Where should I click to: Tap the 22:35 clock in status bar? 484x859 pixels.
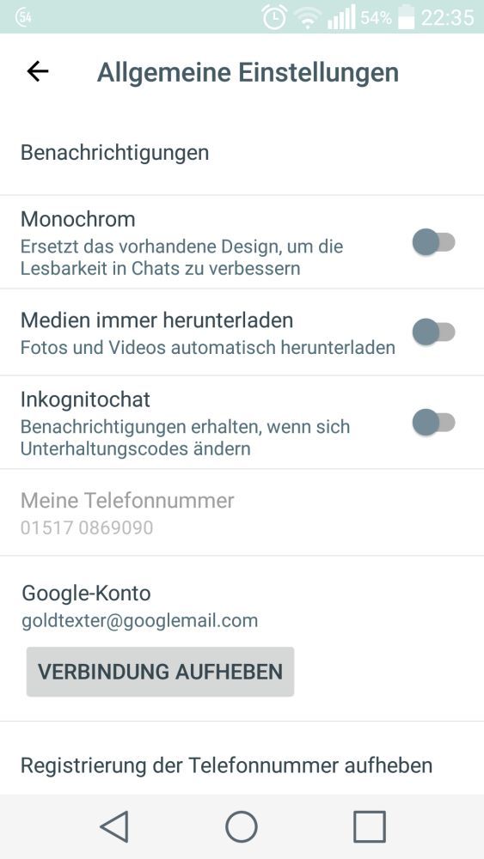447,17
